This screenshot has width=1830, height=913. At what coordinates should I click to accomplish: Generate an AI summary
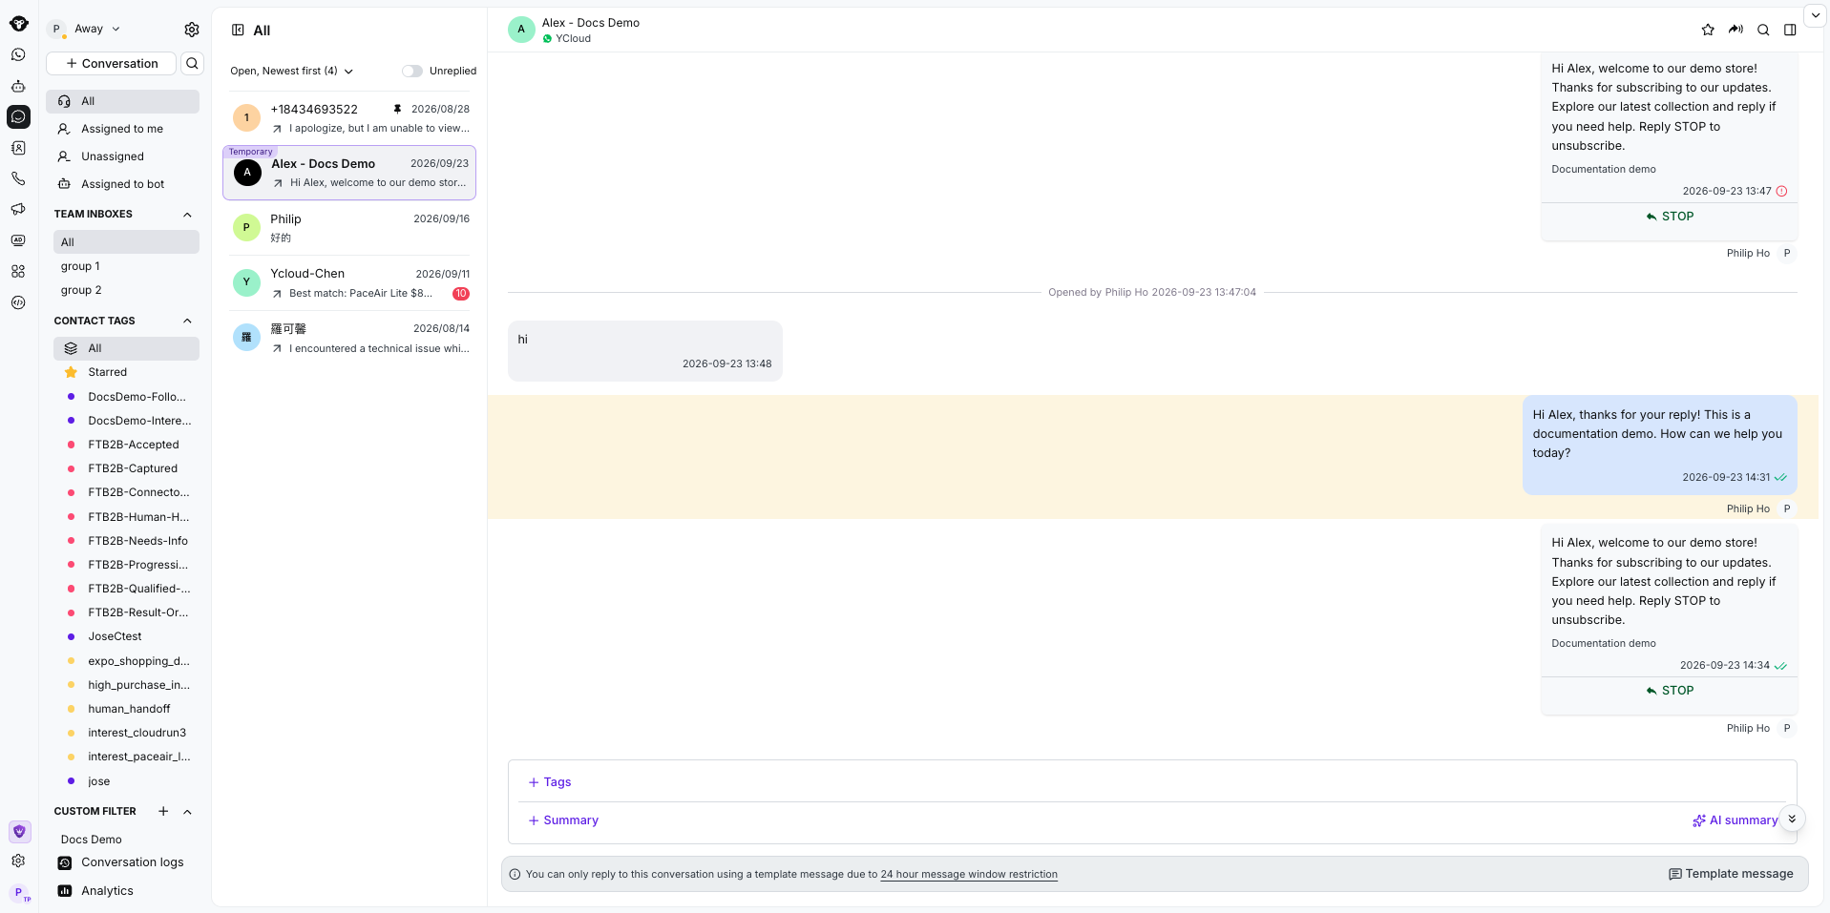1735,820
